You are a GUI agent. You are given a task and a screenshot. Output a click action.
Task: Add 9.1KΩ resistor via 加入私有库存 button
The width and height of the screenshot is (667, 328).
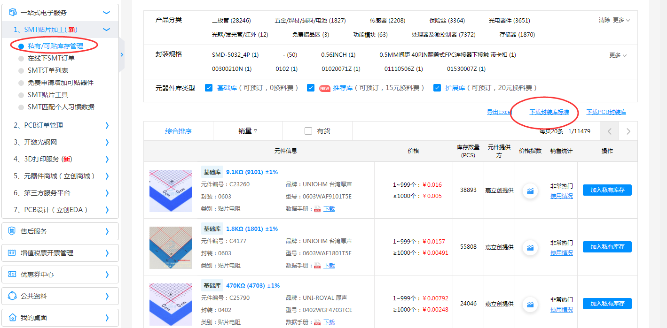click(x=607, y=190)
